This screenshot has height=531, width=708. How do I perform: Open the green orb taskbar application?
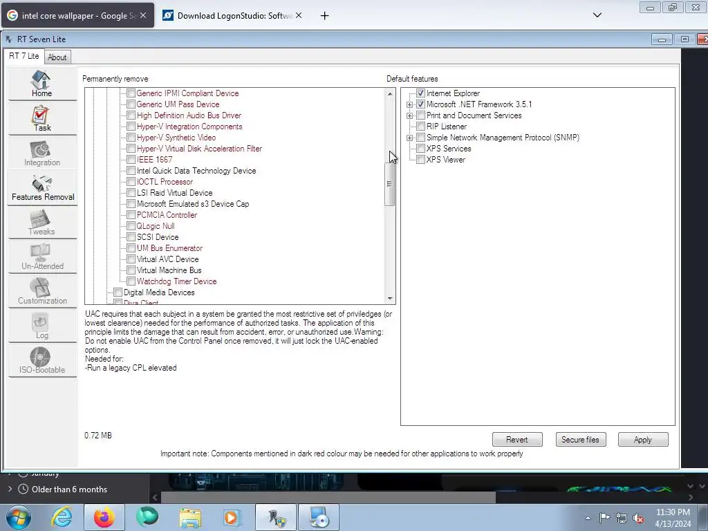[x=148, y=517]
